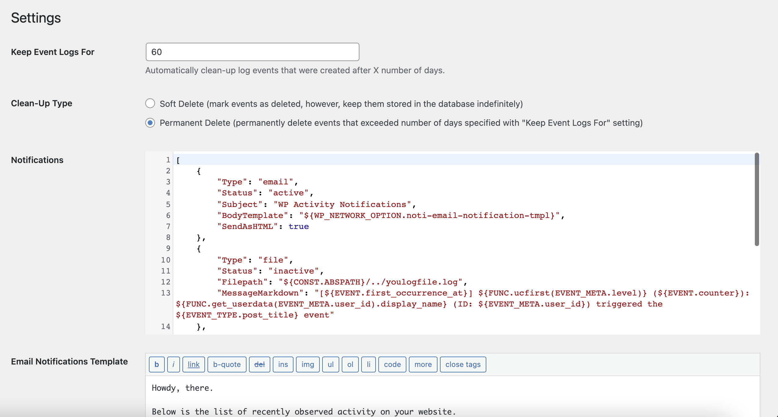This screenshot has height=417, width=778.
Task: Click the italic (i) quicktag button
Action: [x=173, y=364]
